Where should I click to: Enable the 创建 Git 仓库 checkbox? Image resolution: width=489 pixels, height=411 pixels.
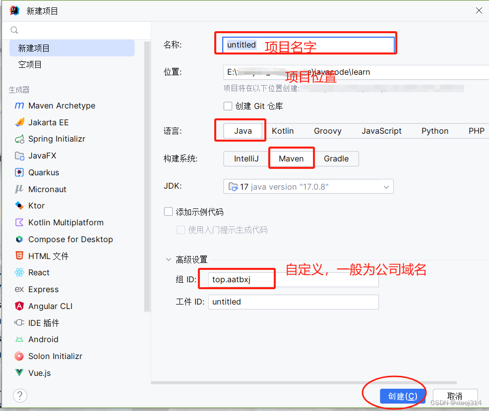(x=228, y=105)
